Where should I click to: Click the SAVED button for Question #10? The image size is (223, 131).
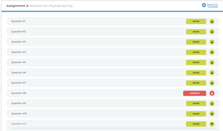196,114
